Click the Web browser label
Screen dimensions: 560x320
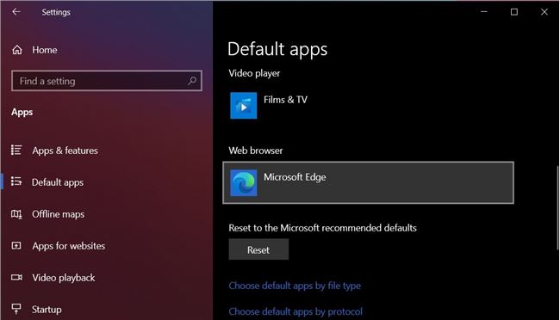coord(256,151)
